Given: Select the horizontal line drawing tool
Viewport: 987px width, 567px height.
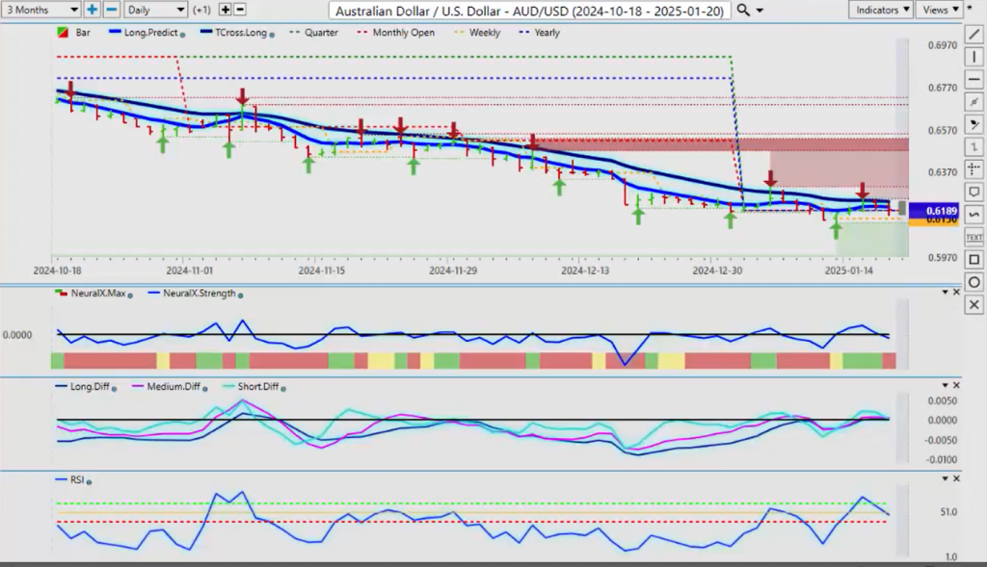Looking at the screenshot, I should (x=974, y=79).
